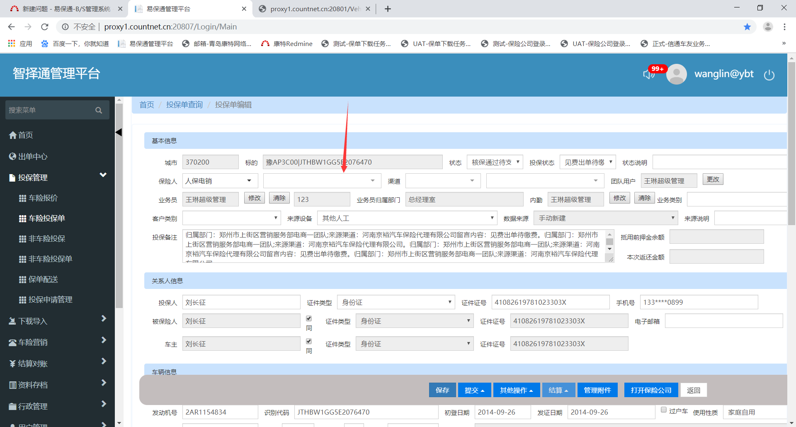
Task: Toggle the 同 checkbox beside 车主
Action: (309, 341)
